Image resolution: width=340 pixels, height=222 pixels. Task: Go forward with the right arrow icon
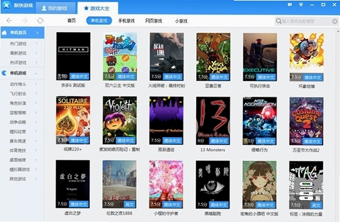click(25, 21)
